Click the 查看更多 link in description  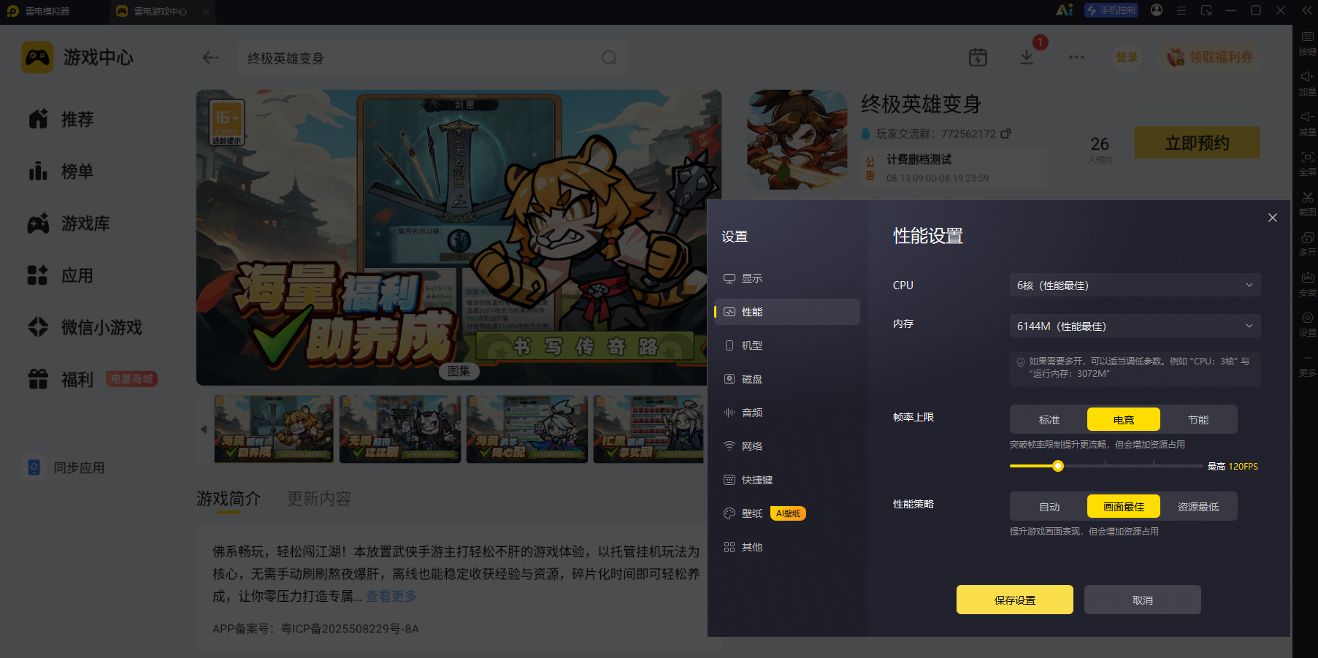tap(391, 596)
